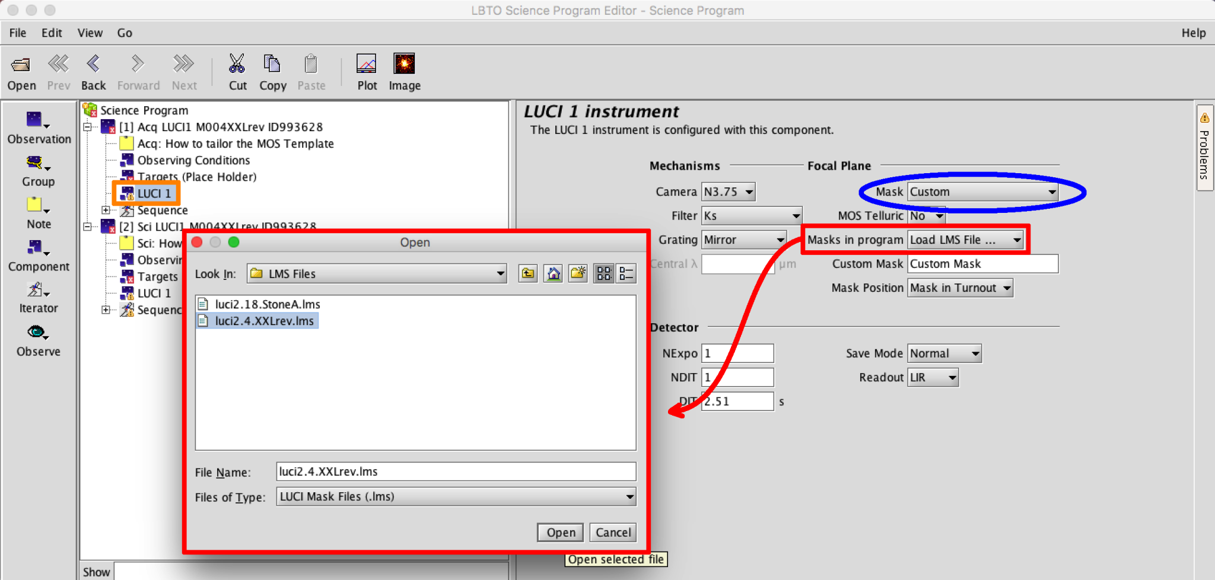Click the Next toolbar icon
Image resolution: width=1215 pixels, height=580 pixels.
[184, 63]
